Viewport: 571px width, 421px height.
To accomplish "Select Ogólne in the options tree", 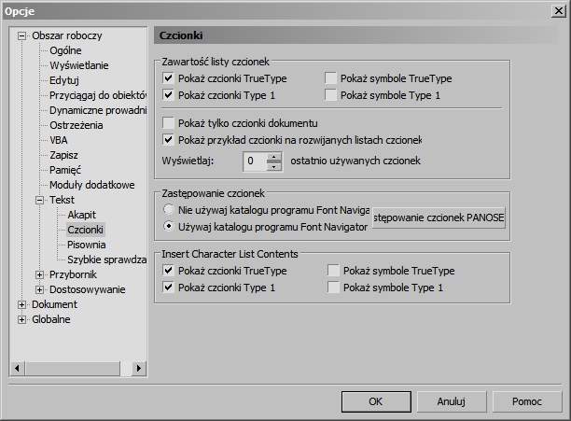I will pyautogui.click(x=65, y=50).
